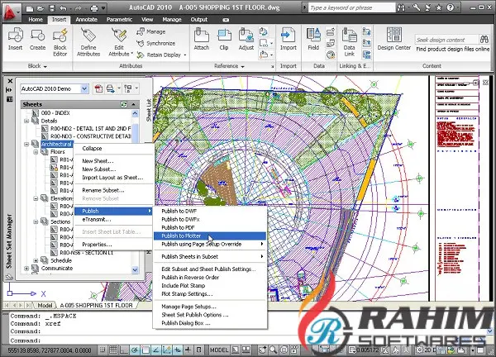Image resolution: width=496 pixels, height=357 pixels.
Task: Click the Plot printer icon in quick access toolbar
Action: pyautogui.click(x=94, y=8)
